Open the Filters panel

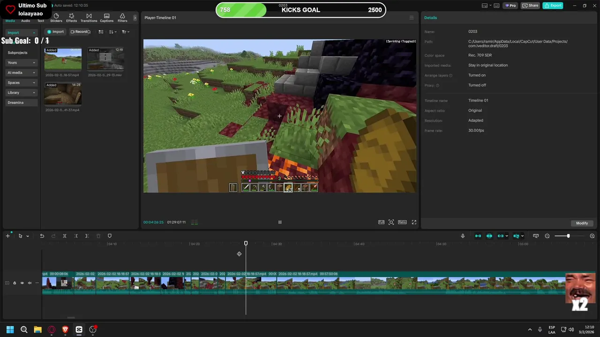coord(122,18)
